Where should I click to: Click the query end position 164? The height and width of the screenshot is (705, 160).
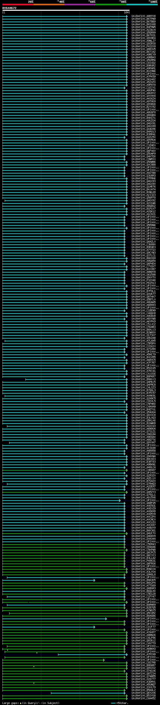pyautogui.click(x=126, y=12)
